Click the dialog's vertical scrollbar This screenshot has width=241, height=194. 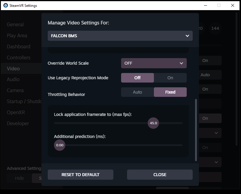[x=196, y=130]
